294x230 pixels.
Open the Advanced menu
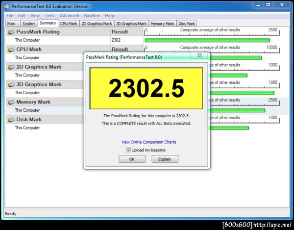click(70, 16)
